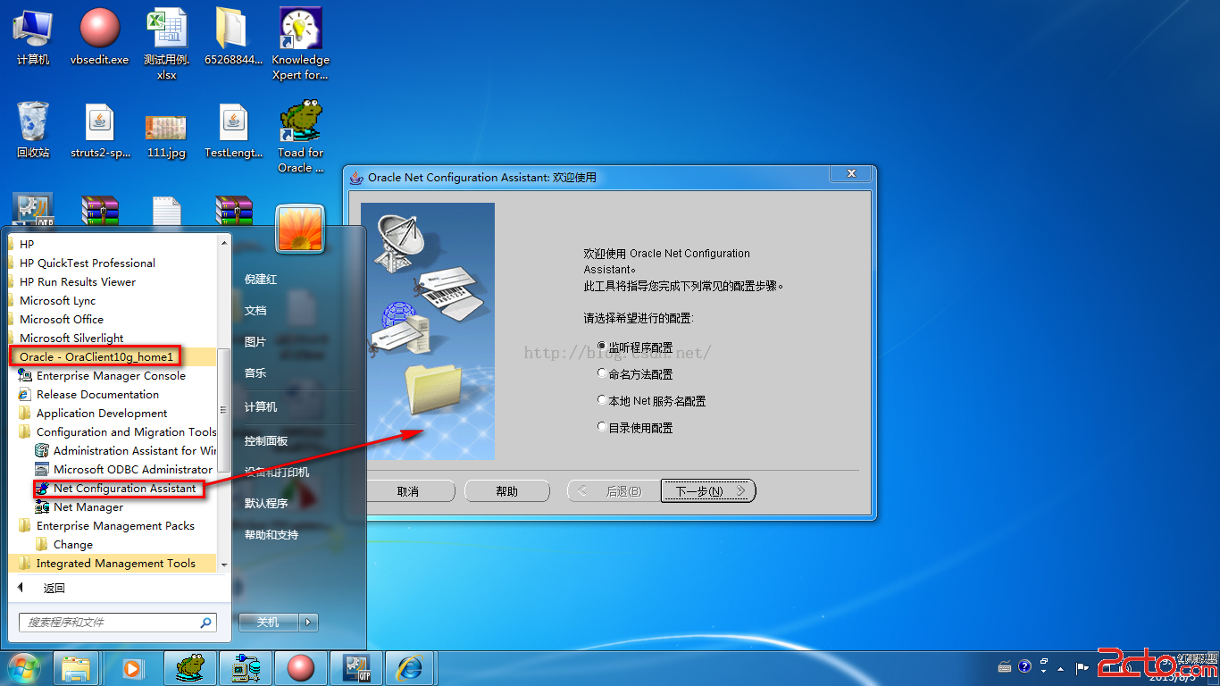Switch to Toad frog icon in the taskbar
This screenshot has width=1220, height=686.
(189, 667)
